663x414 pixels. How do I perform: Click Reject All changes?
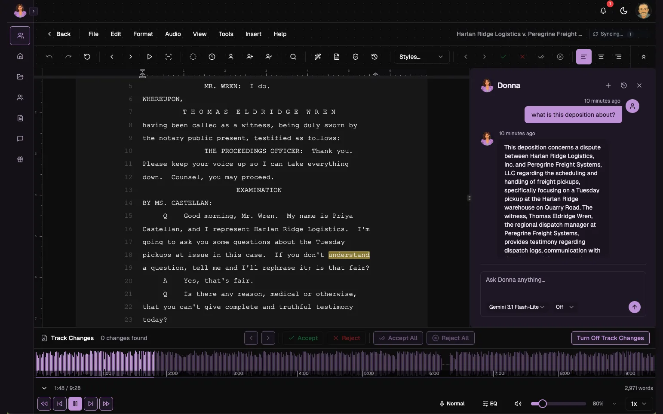[x=451, y=338]
